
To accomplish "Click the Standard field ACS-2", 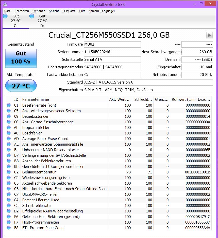I will coord(148,82).
